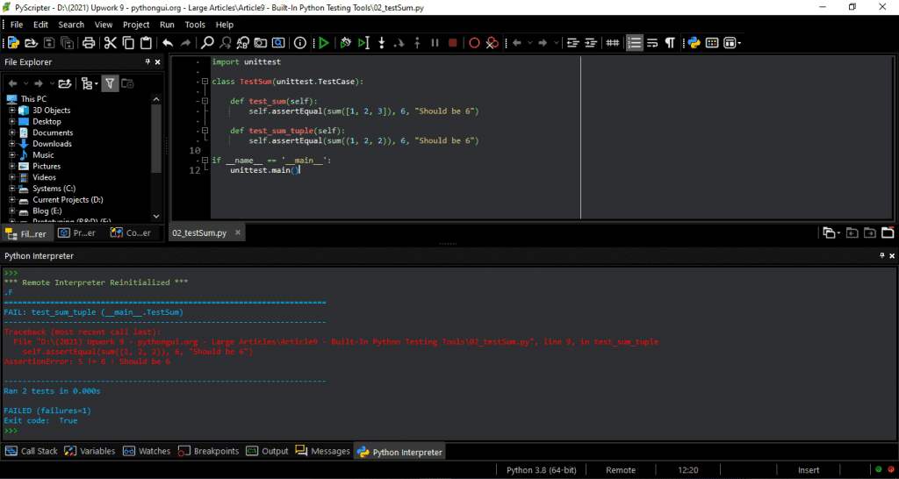Screen dimensions: 899x479
Task: Open the Run menu
Action: pos(167,25)
